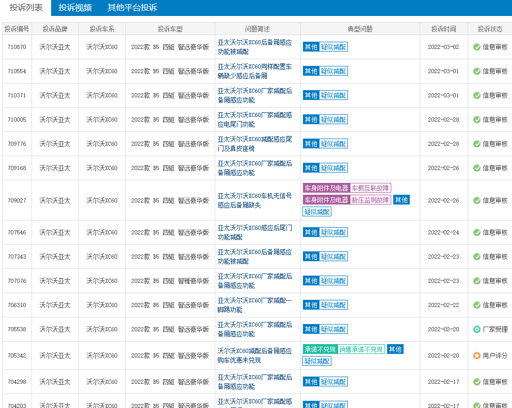Click the status check icon in row 707343
Image resolution: width=512 pixels, height=408 pixels.
(477, 257)
